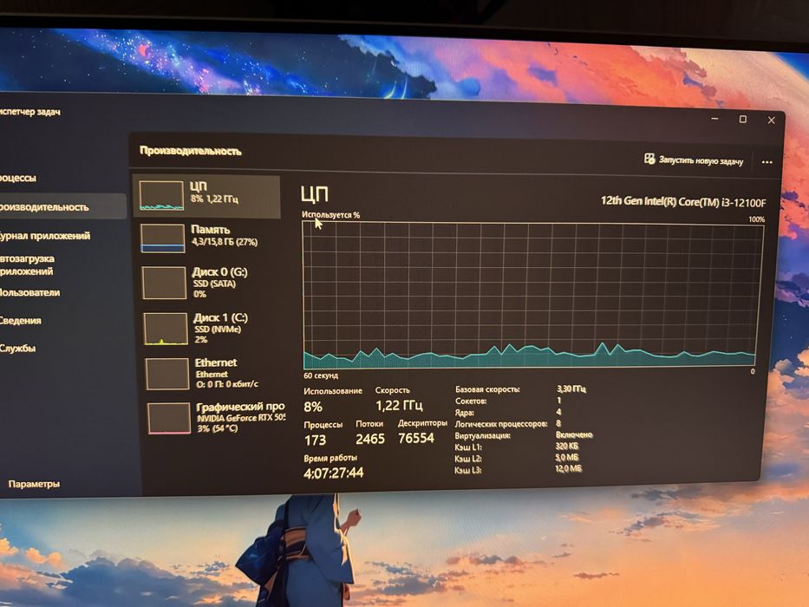
Task: Open Параметры settings
Action: (x=34, y=484)
